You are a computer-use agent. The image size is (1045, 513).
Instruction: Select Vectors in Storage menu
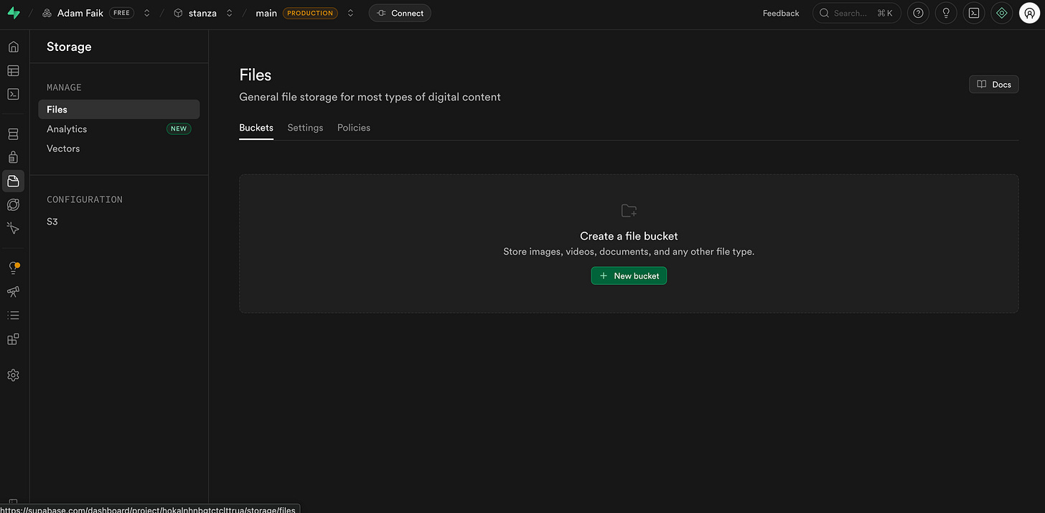[119, 149]
